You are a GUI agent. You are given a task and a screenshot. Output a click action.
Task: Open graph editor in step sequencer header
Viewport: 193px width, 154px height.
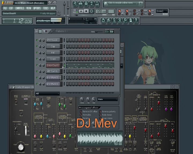[107, 32]
